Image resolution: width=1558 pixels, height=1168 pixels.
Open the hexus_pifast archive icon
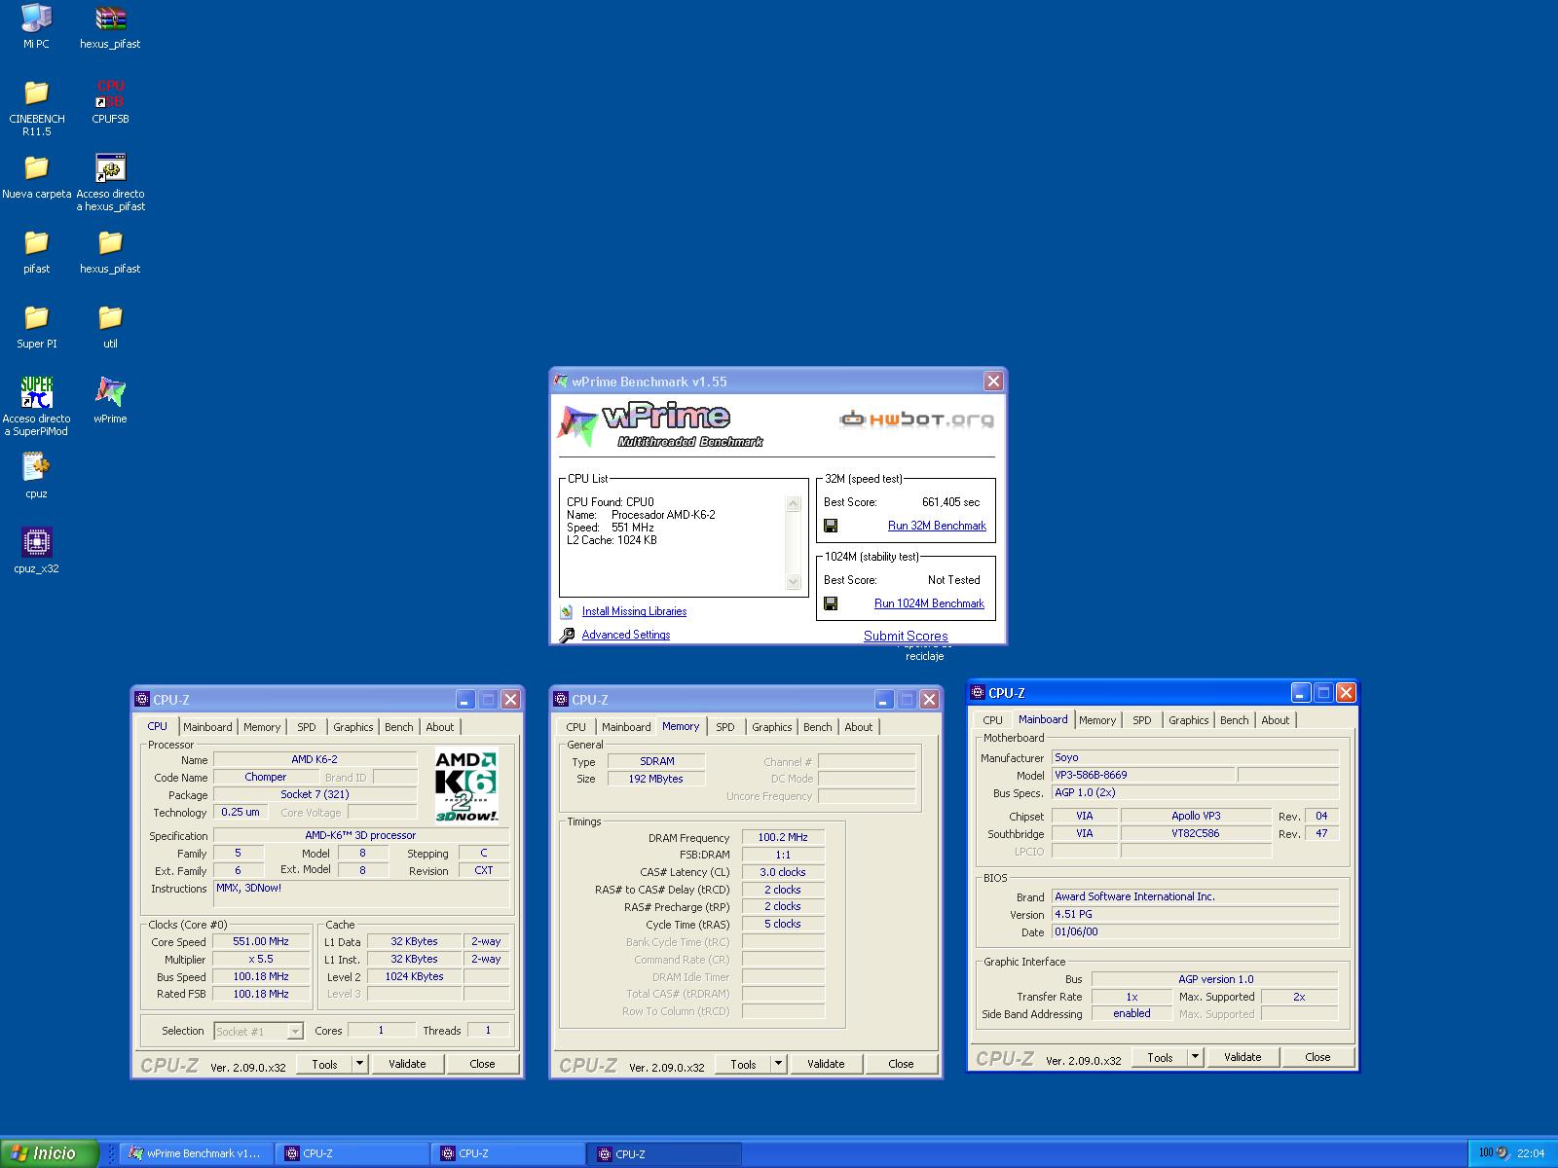tap(110, 18)
